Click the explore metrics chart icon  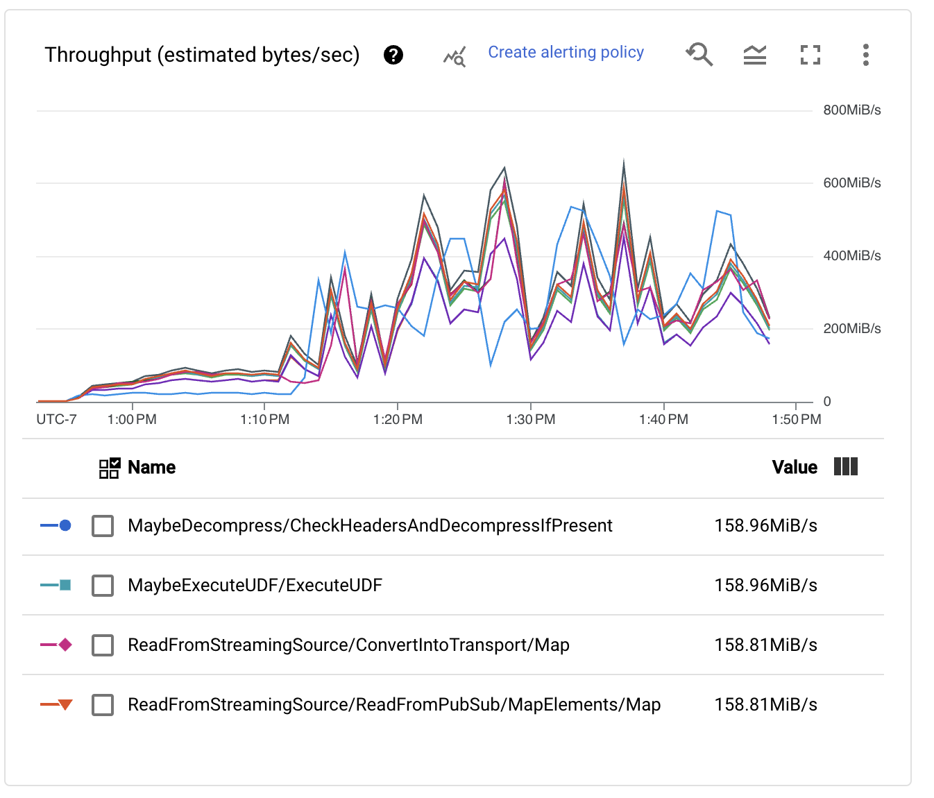pos(455,56)
